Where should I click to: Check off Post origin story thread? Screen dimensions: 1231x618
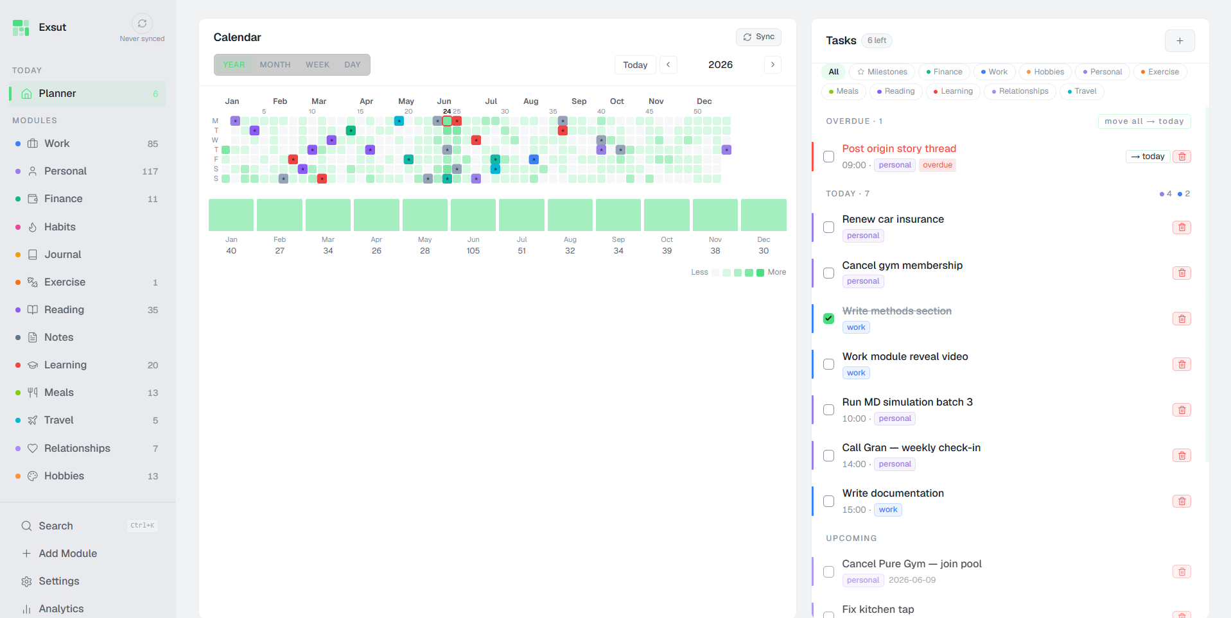coord(829,157)
